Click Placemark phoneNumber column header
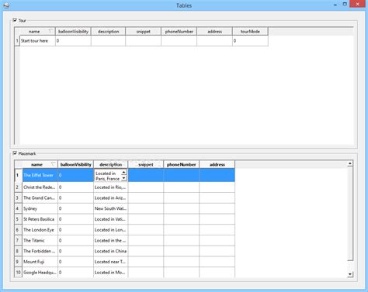Image resolution: width=368 pixels, height=292 pixels. 182,164
